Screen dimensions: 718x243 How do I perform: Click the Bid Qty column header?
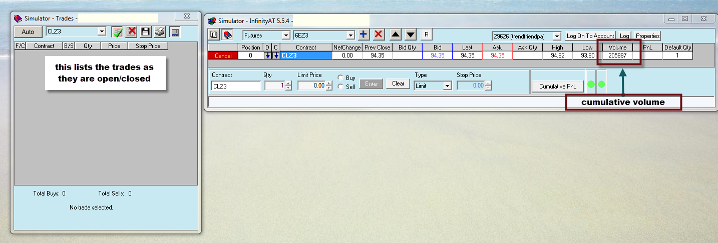click(407, 47)
